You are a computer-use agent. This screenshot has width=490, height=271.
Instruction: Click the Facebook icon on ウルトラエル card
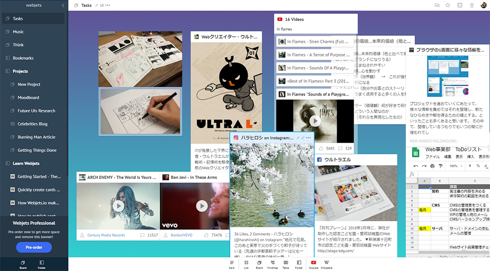pos(319,160)
